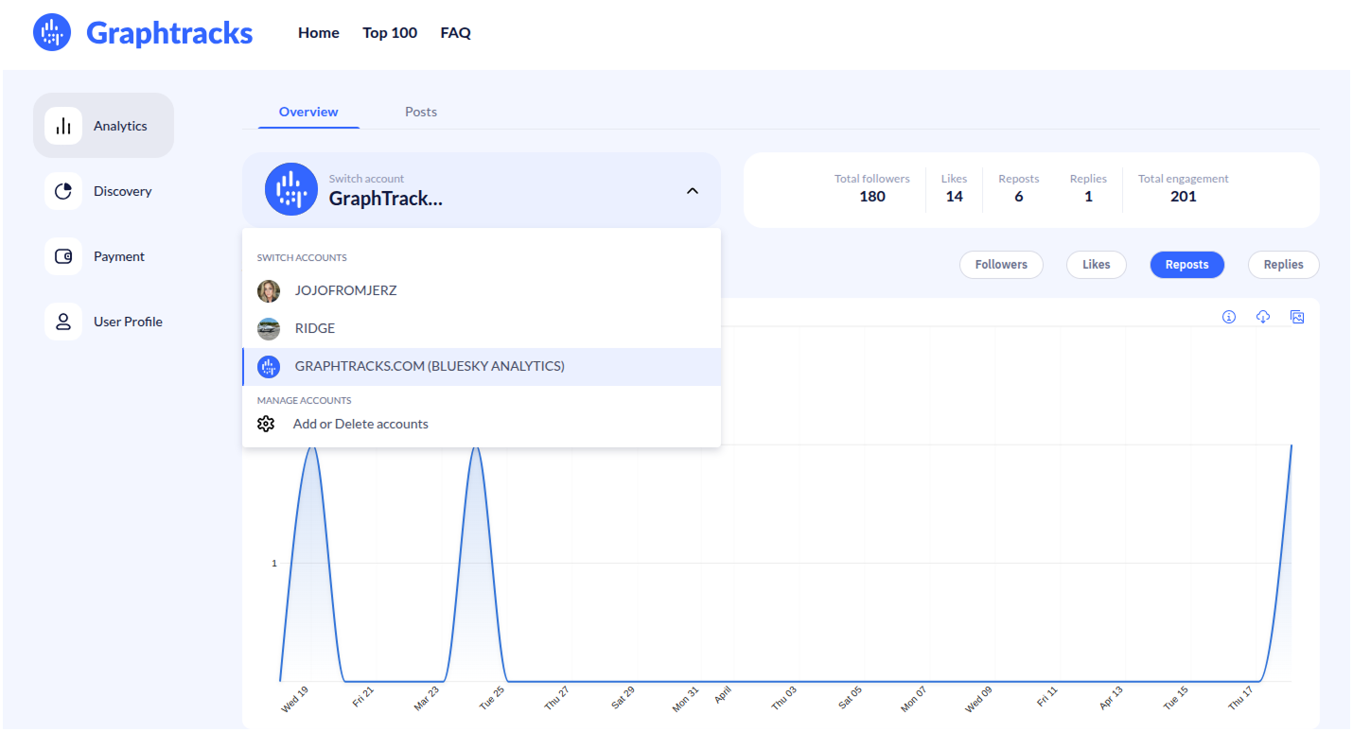Click the Payment wallet icon

pyautogui.click(x=63, y=256)
